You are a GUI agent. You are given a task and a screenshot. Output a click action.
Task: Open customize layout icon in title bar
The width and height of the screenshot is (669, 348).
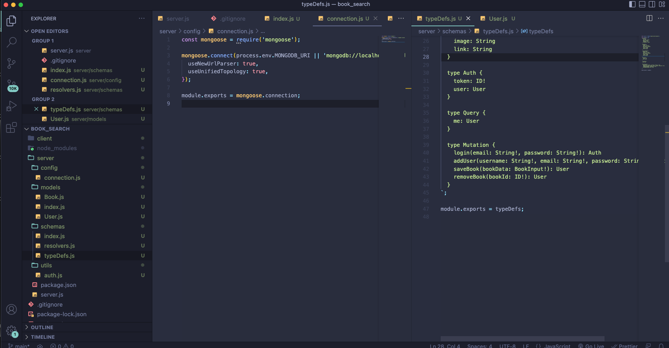pos(662,4)
